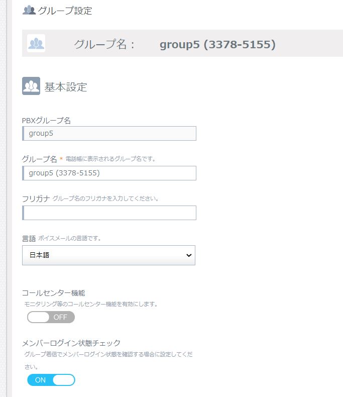The height and width of the screenshot is (397, 343).
Task: Click the 基本設定 section icon
Action: [31, 86]
